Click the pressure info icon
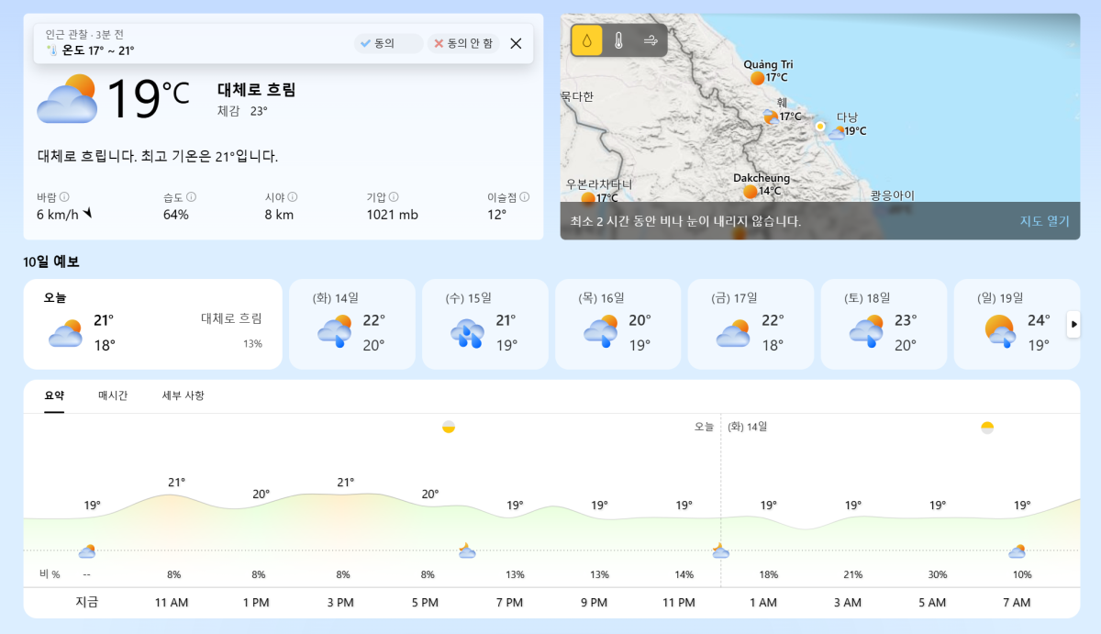 [394, 196]
